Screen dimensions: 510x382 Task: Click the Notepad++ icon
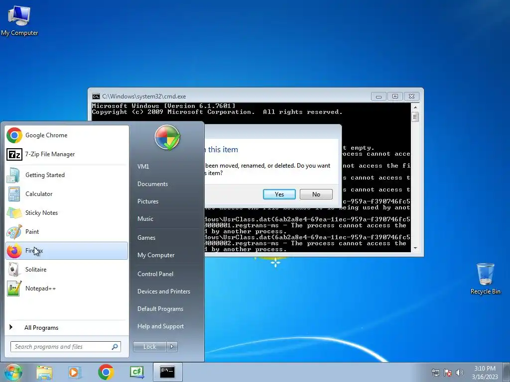coord(14,288)
